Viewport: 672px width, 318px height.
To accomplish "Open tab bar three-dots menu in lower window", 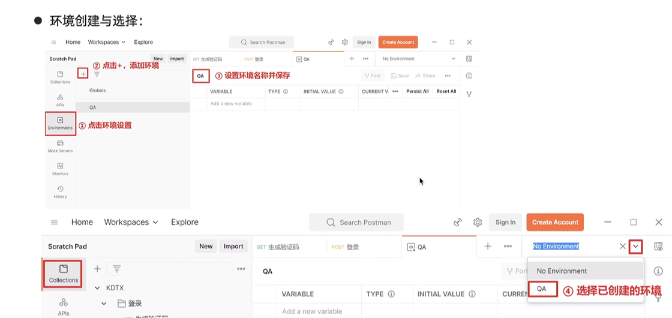I will pyautogui.click(x=508, y=247).
